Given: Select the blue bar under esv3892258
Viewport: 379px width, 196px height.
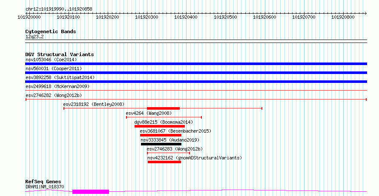Looking at the screenshot, I should pyautogui.click(x=196, y=82).
